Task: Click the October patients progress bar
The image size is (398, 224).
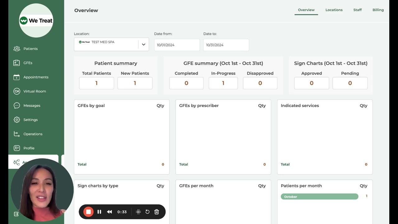Action: (319, 197)
